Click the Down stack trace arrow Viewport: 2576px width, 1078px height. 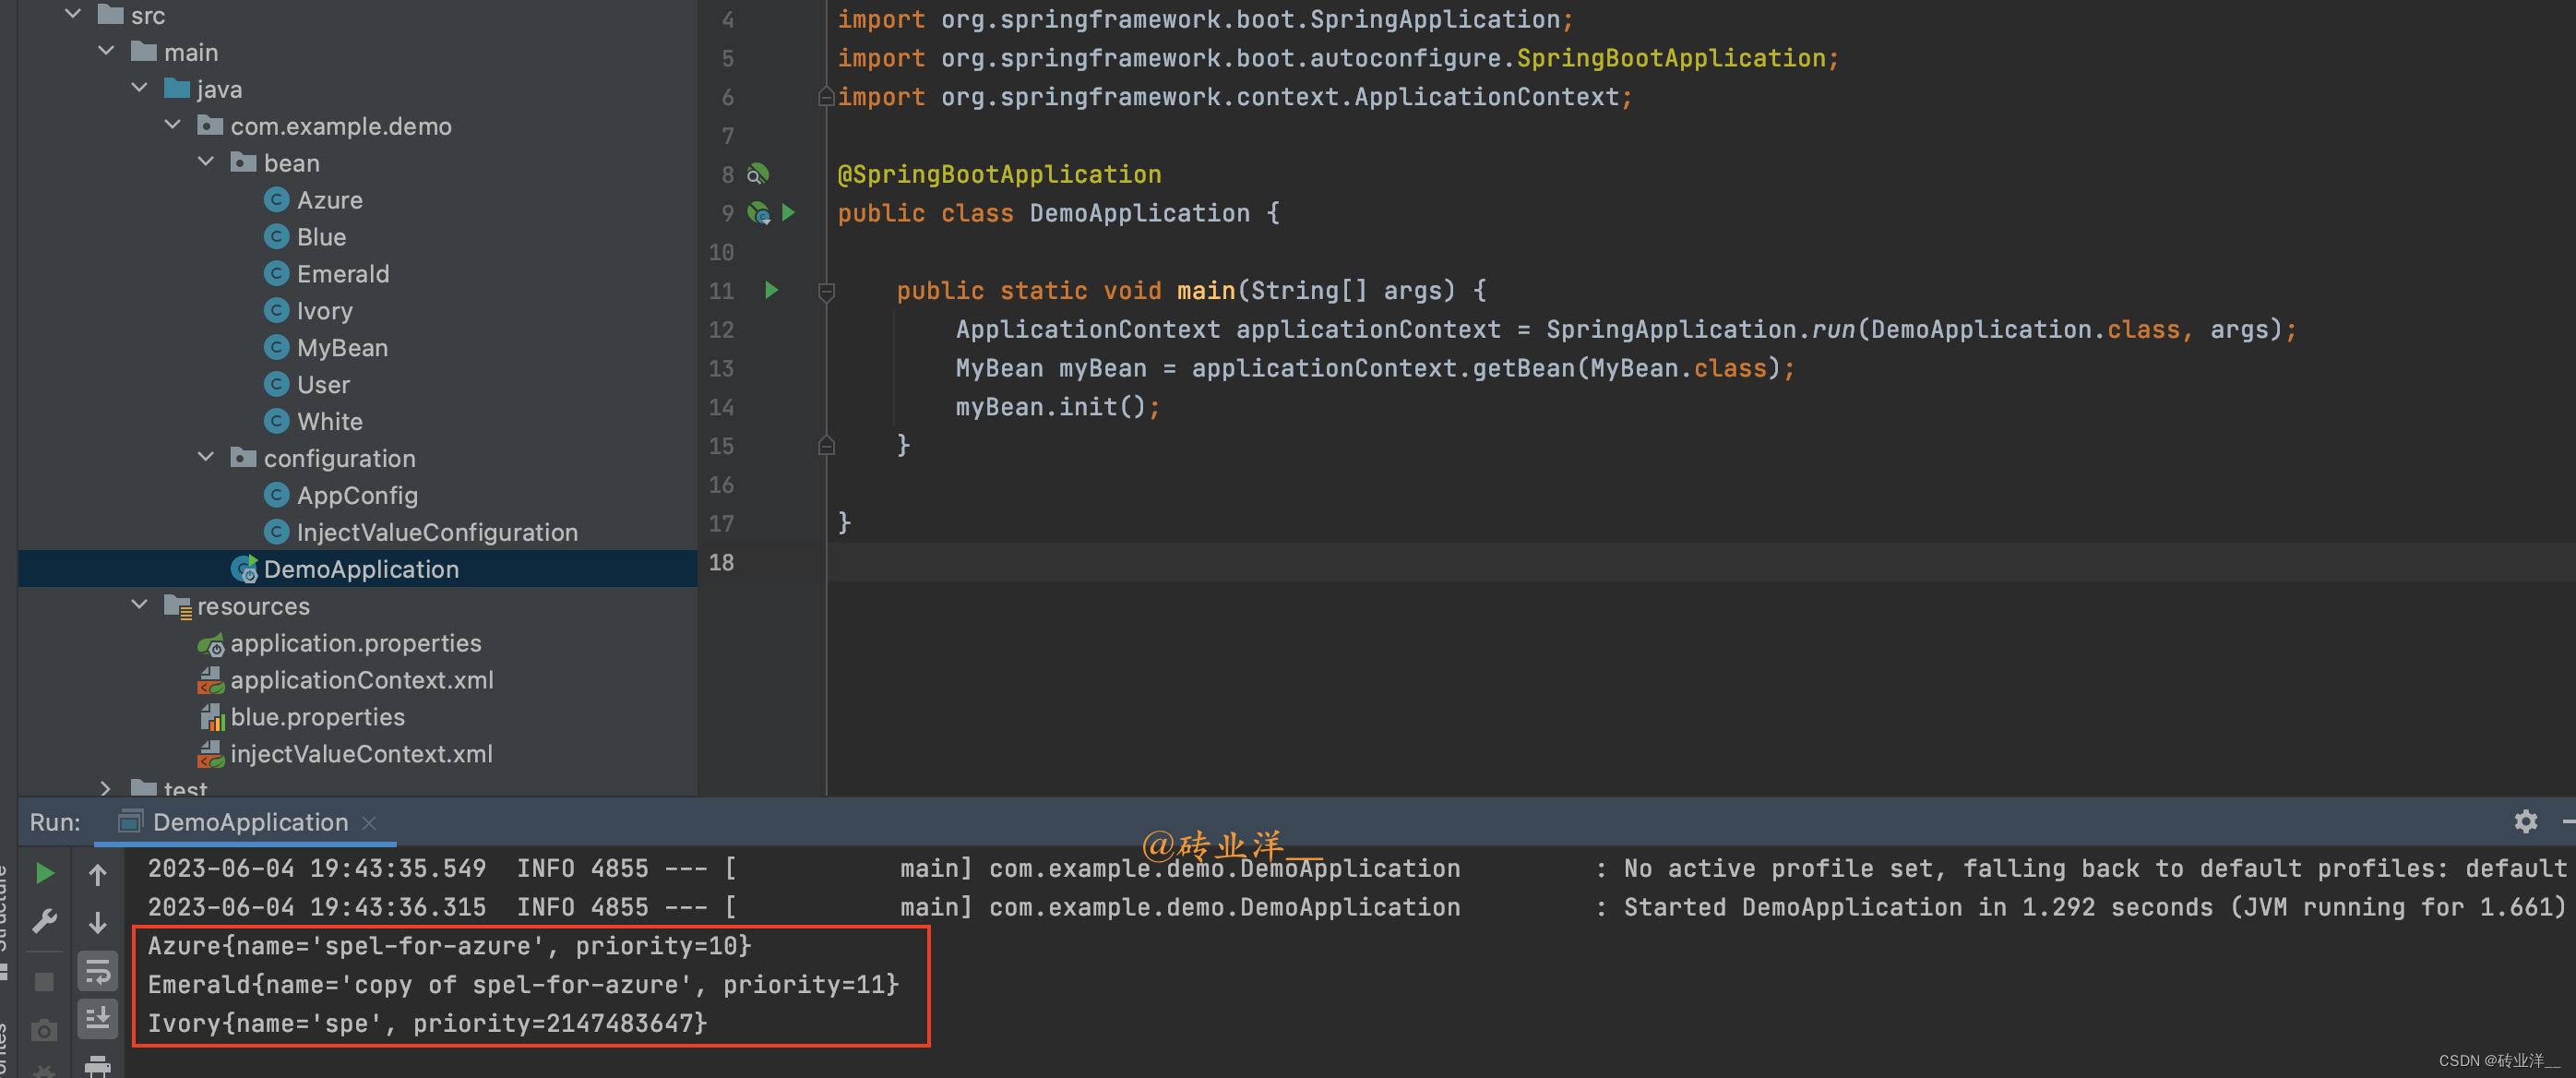click(x=97, y=922)
